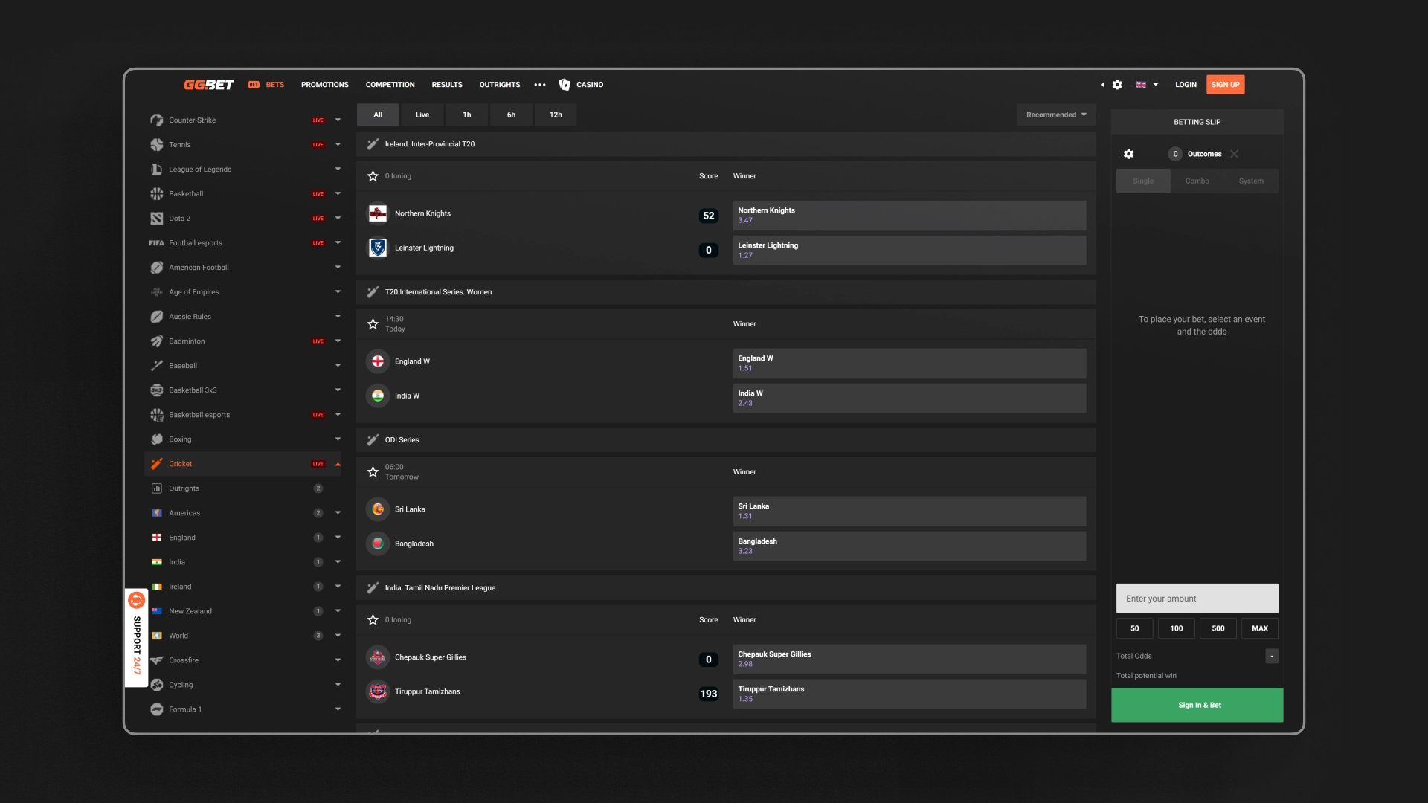This screenshot has height=803, width=1428.
Task: Select the 12h time filter tab
Action: [556, 115]
